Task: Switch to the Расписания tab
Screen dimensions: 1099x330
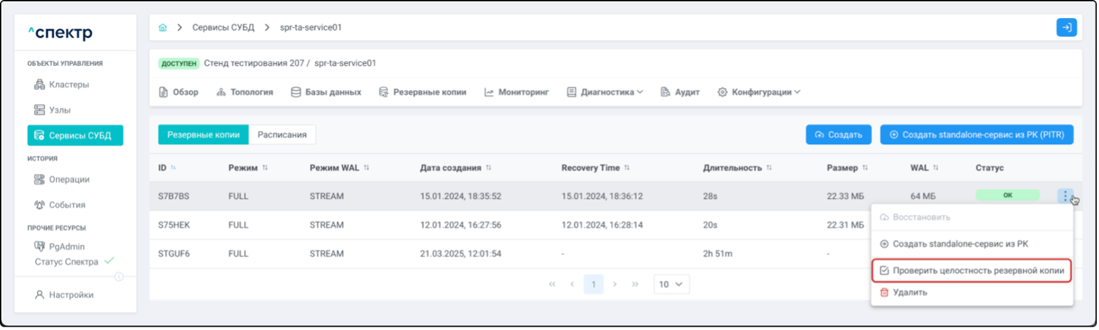Action: 282,134
